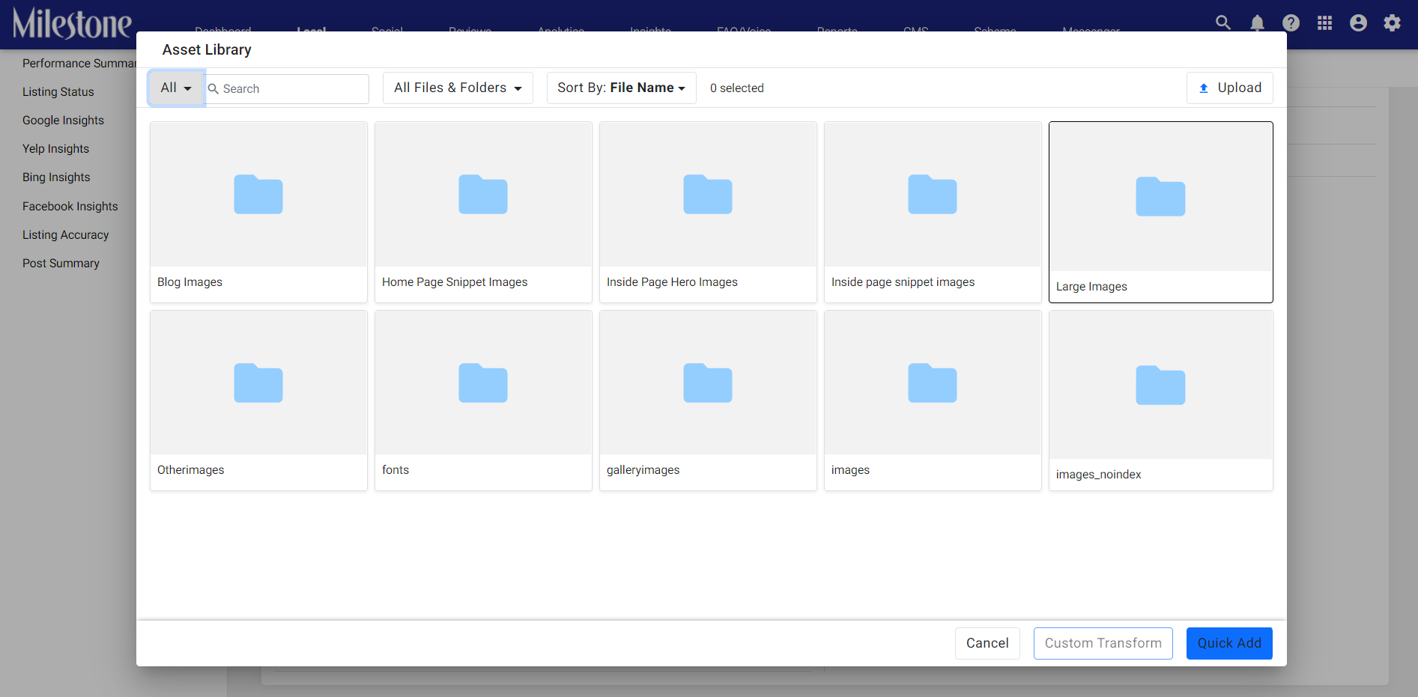1418x697 pixels.
Task: Open notifications bell icon
Action: point(1257,22)
